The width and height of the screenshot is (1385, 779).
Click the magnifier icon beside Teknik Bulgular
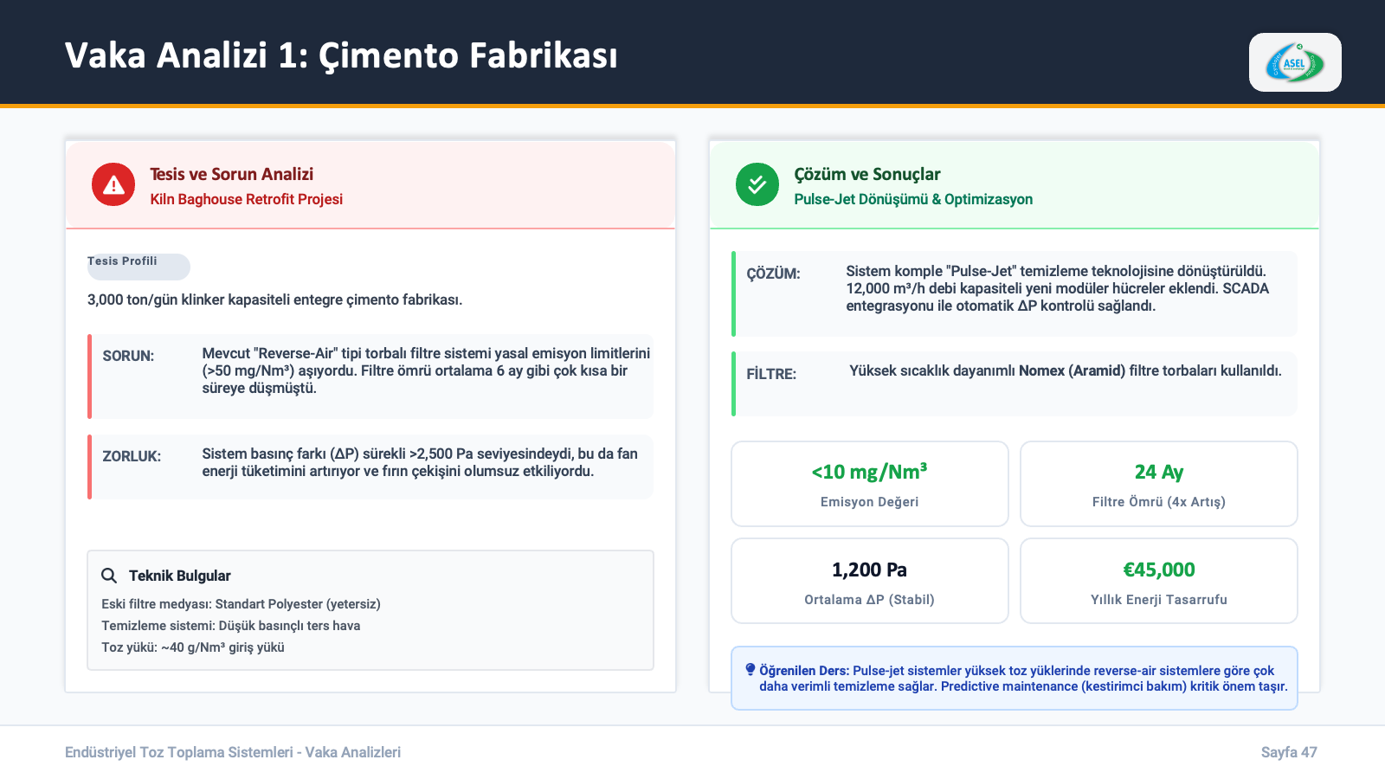coord(109,576)
